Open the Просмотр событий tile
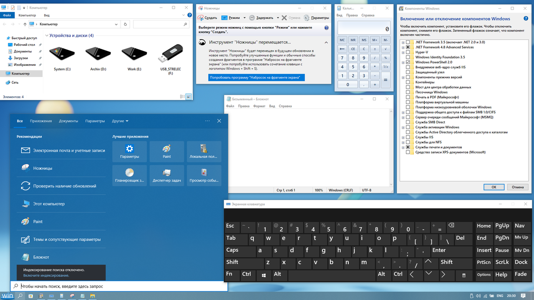The image size is (534, 300). click(204, 175)
